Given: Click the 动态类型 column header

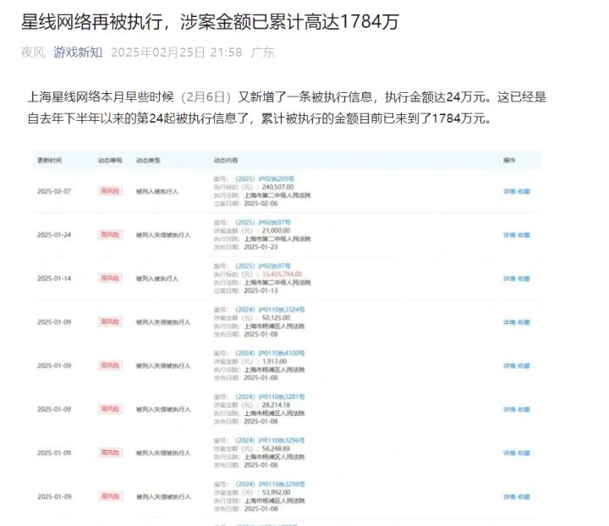Looking at the screenshot, I should tap(148, 161).
